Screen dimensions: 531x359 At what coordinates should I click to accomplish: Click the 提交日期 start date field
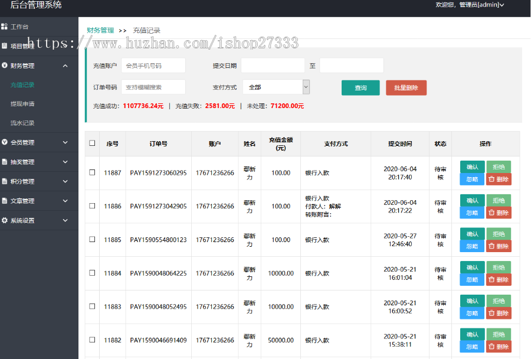tap(273, 66)
